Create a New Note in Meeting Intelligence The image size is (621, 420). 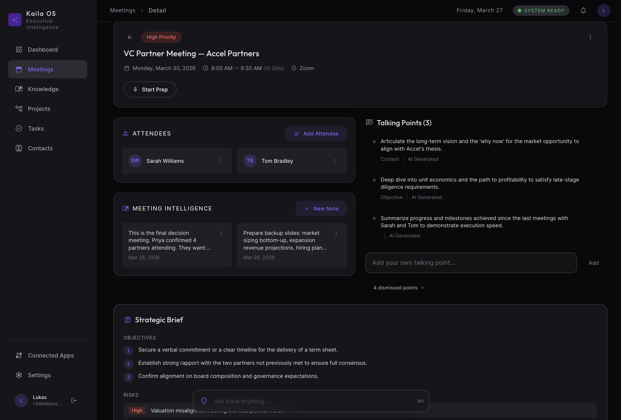pyautogui.click(x=321, y=209)
